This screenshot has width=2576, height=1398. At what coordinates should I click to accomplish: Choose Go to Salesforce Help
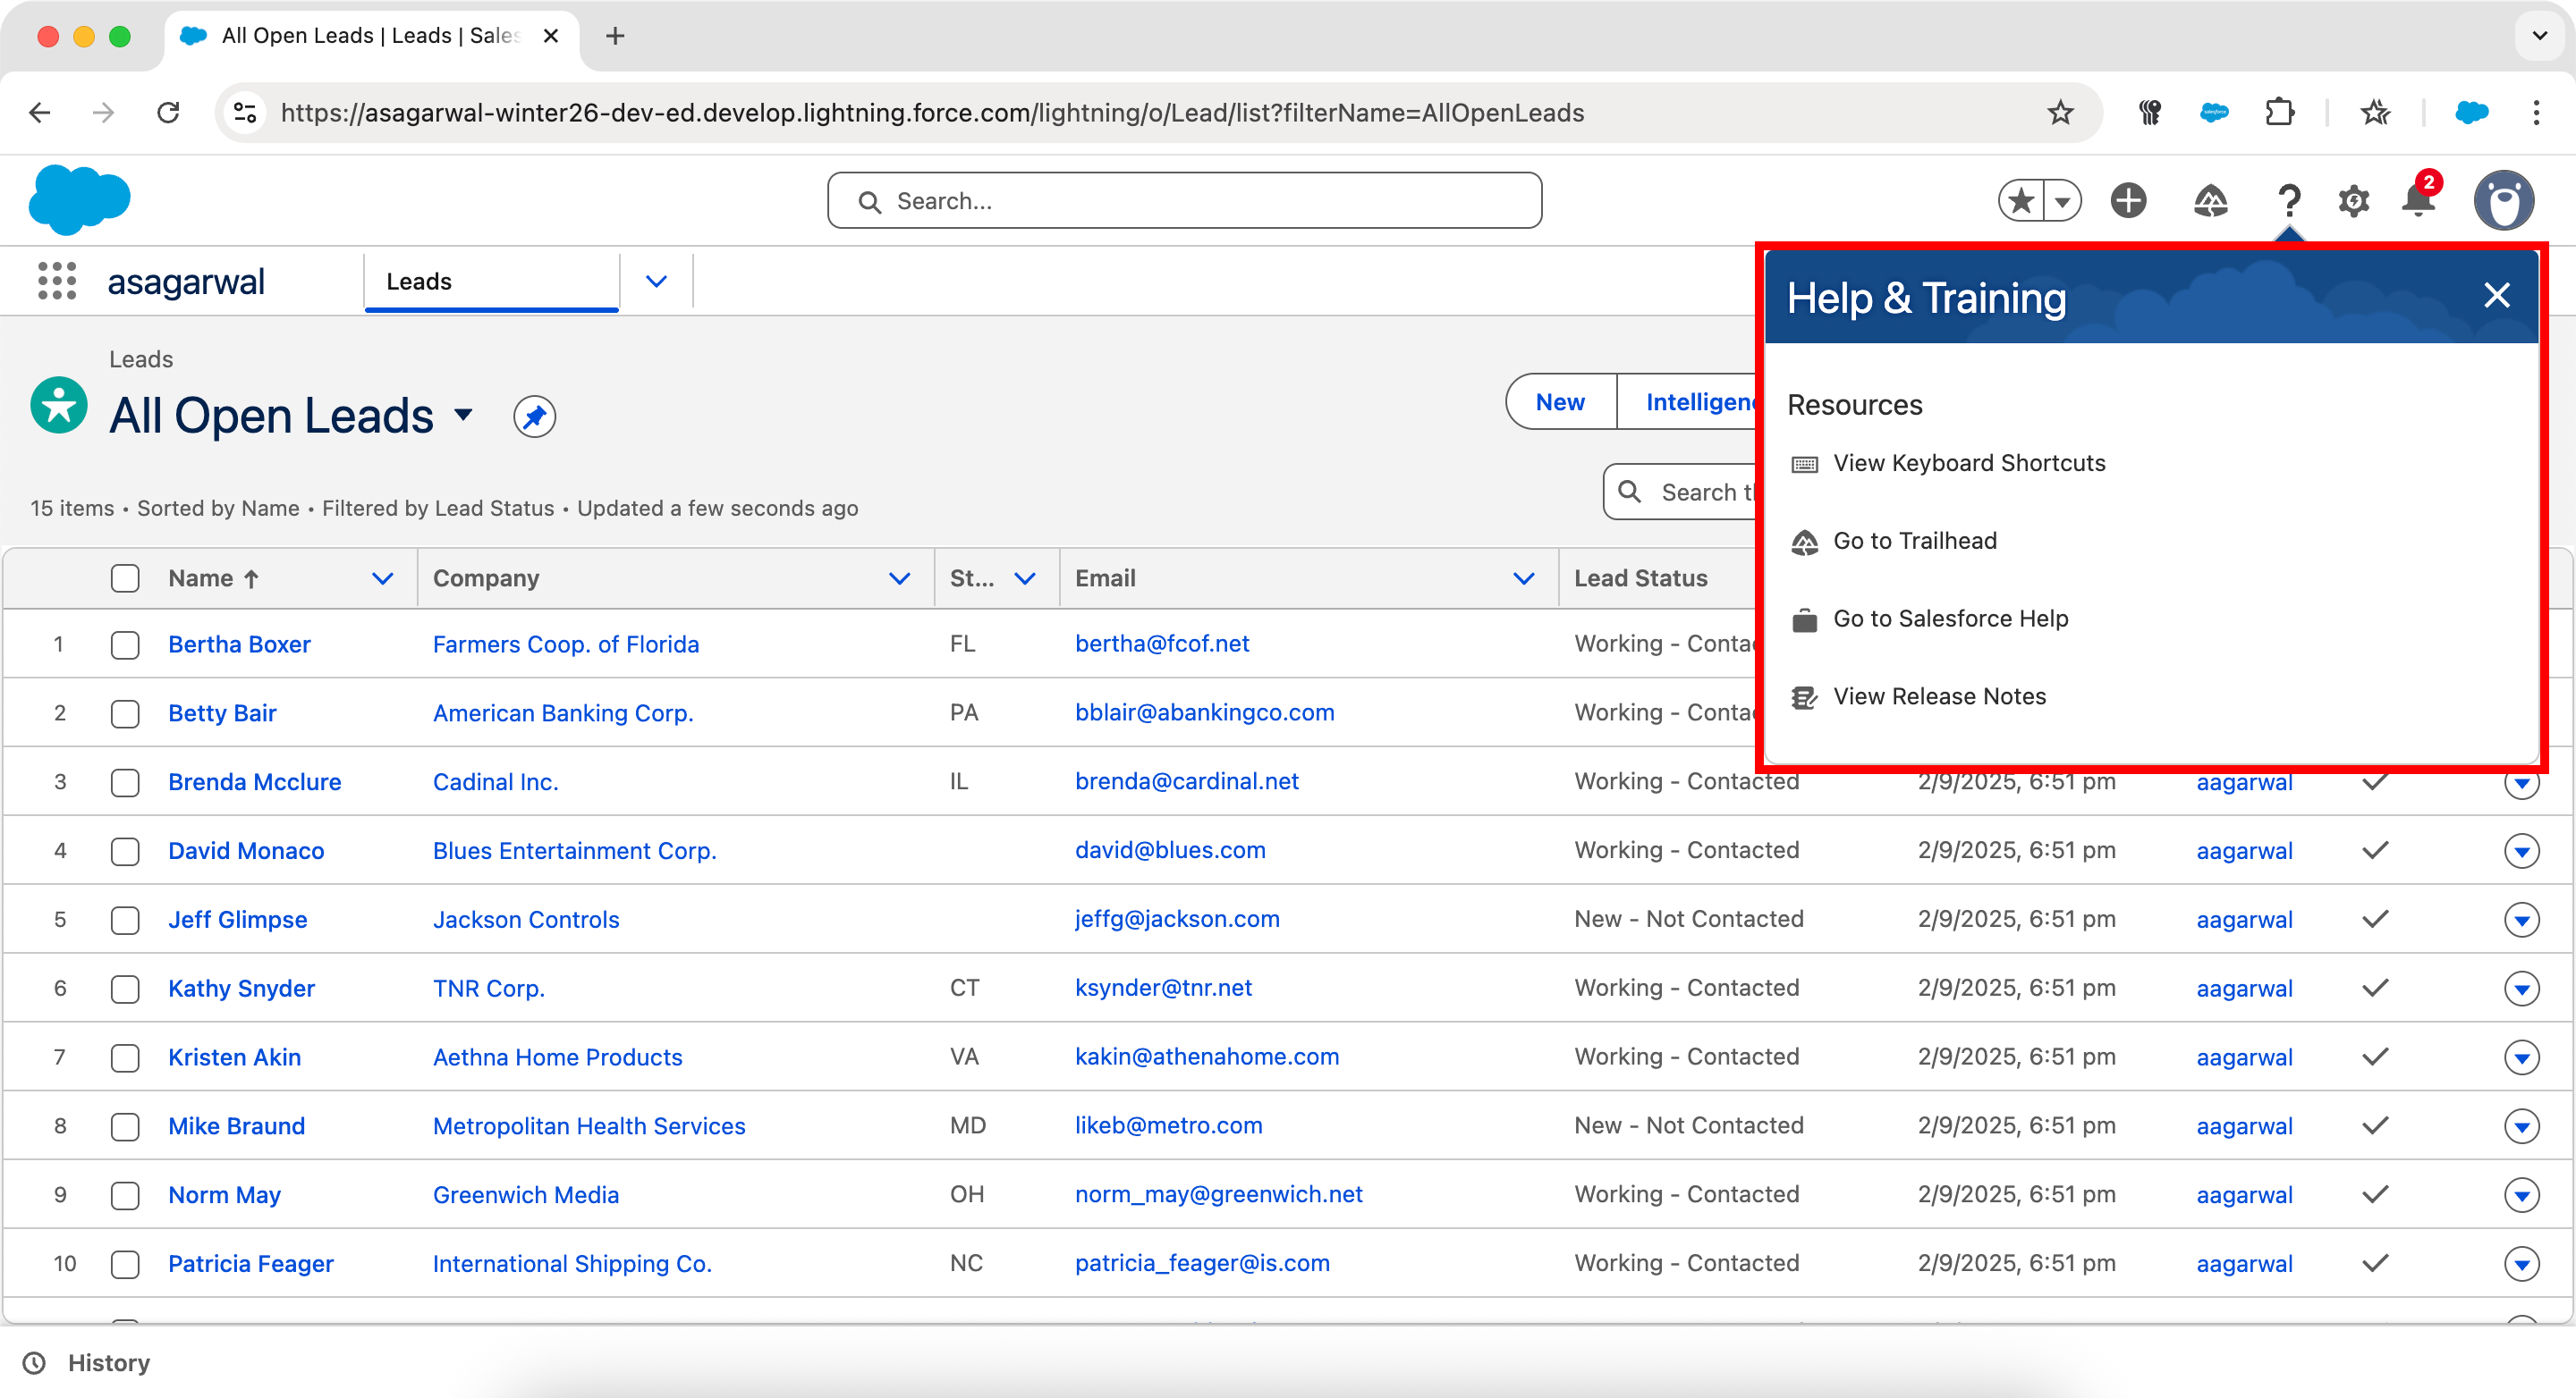[x=1950, y=619]
